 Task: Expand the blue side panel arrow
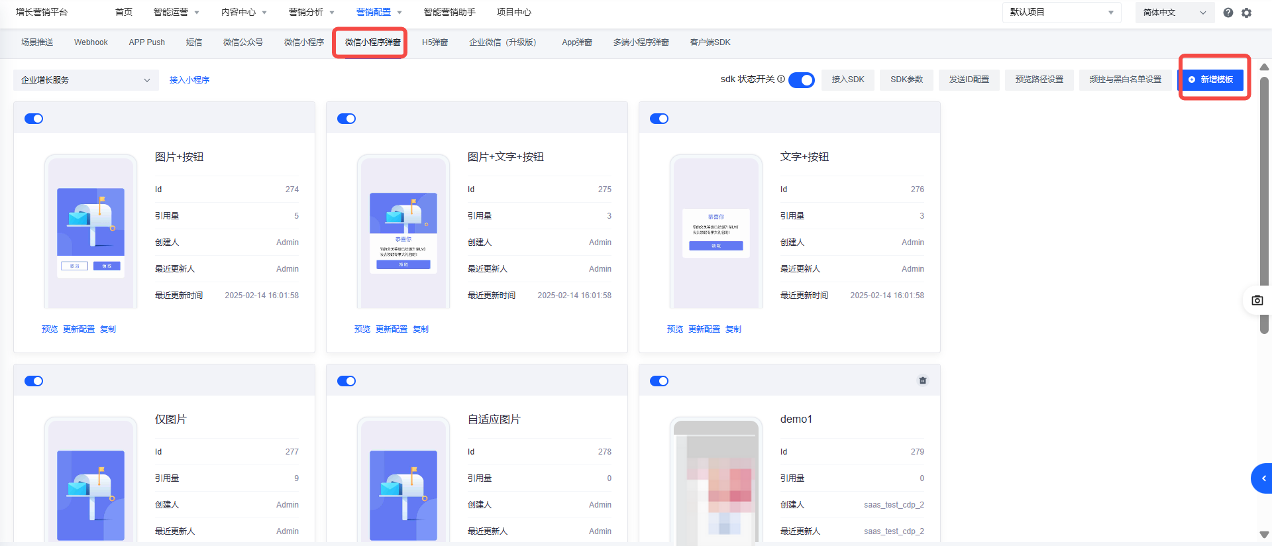[x=1263, y=478]
